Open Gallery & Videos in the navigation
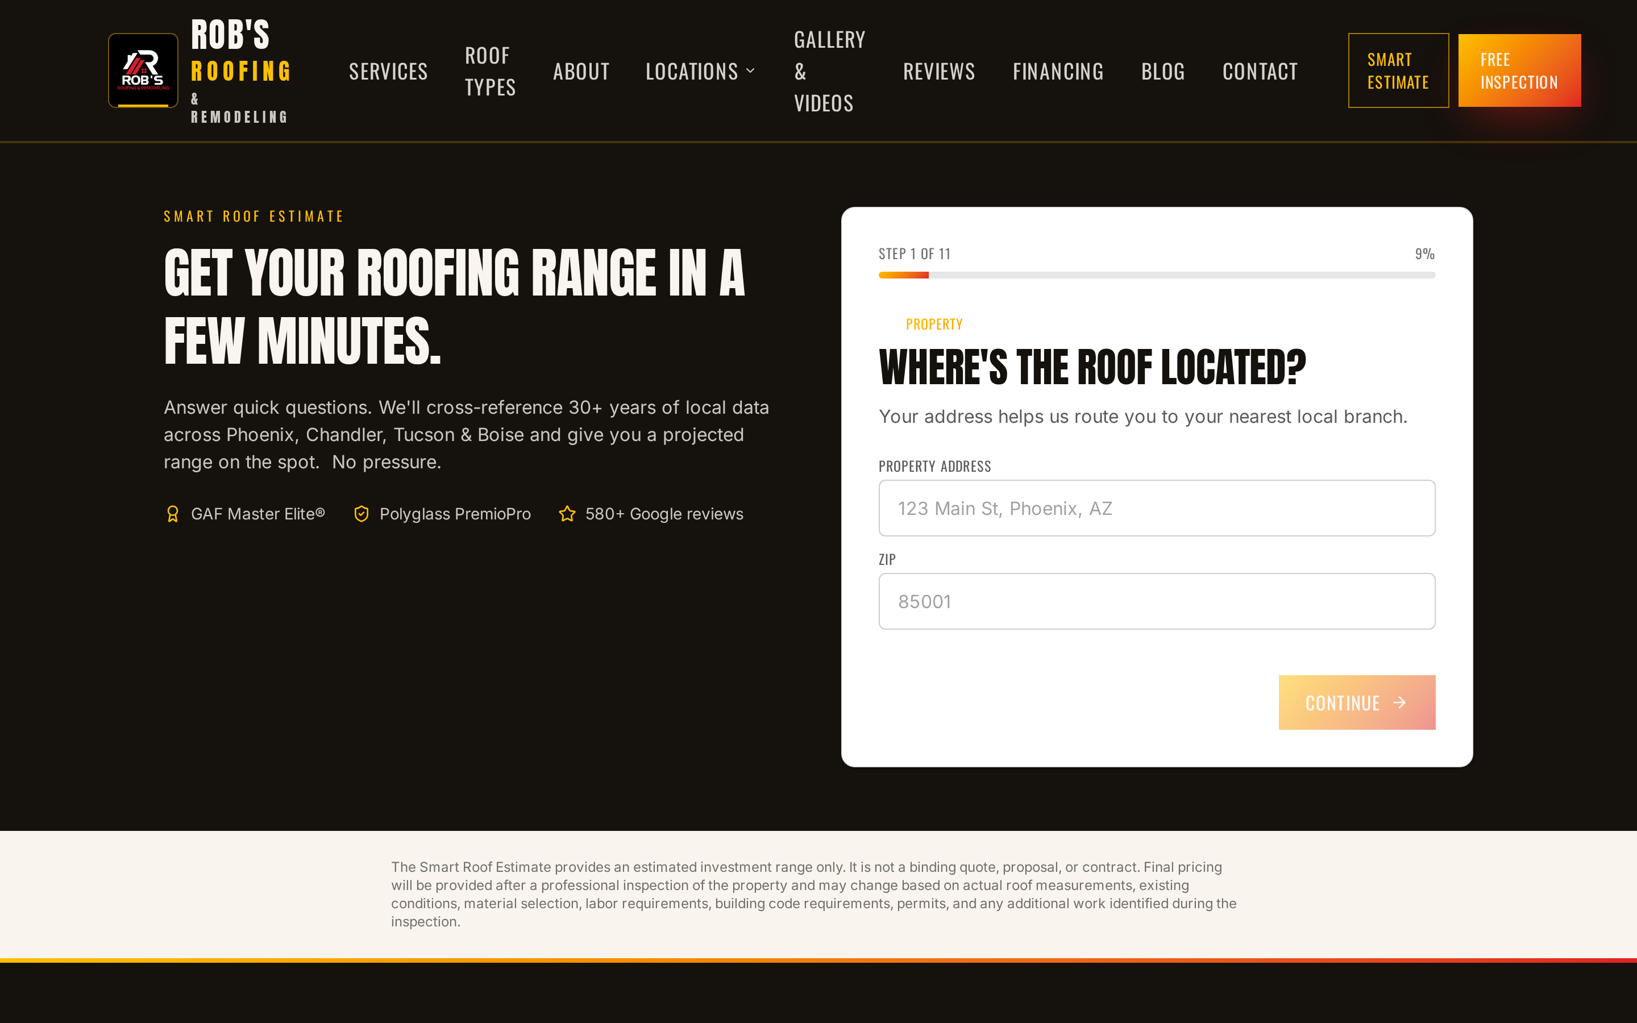The image size is (1637, 1023). (x=829, y=71)
